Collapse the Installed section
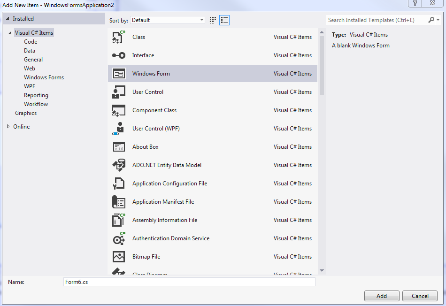 point(8,18)
